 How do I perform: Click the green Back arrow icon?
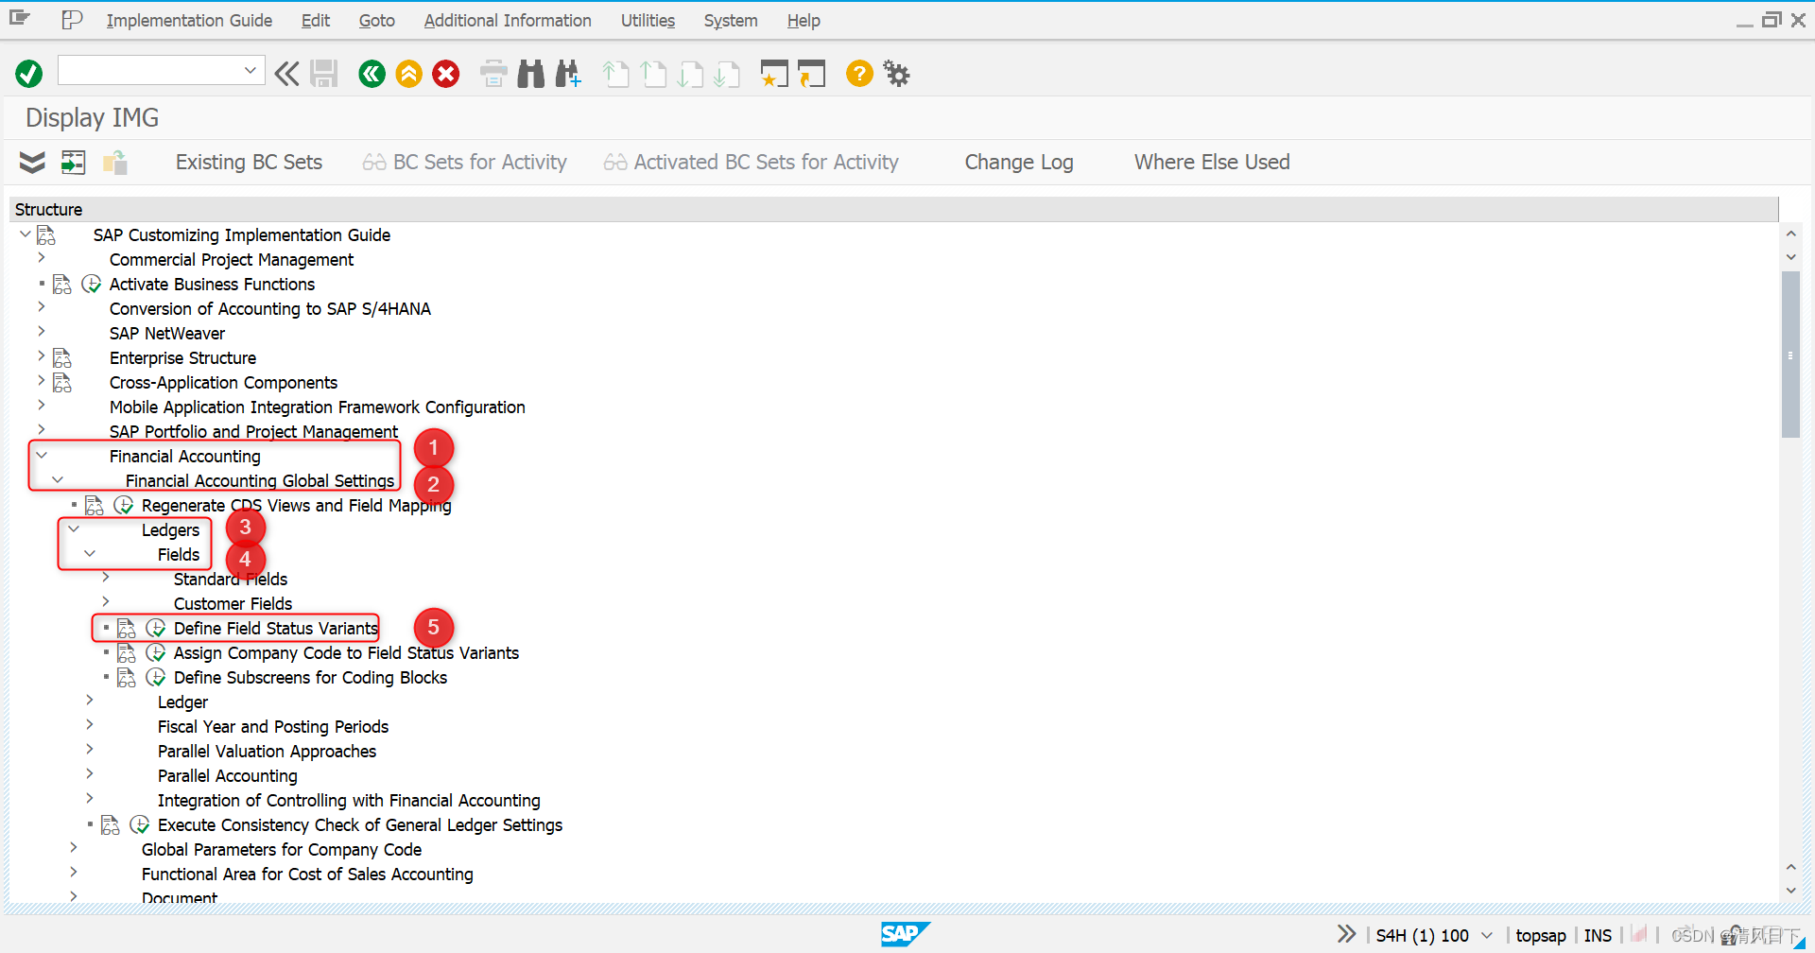pos(372,74)
